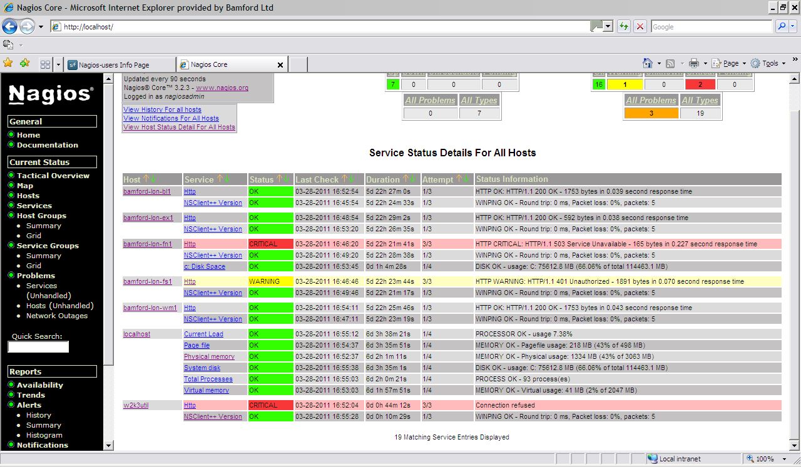Open Trends under Reports
The height and width of the screenshot is (467, 801).
click(x=31, y=395)
